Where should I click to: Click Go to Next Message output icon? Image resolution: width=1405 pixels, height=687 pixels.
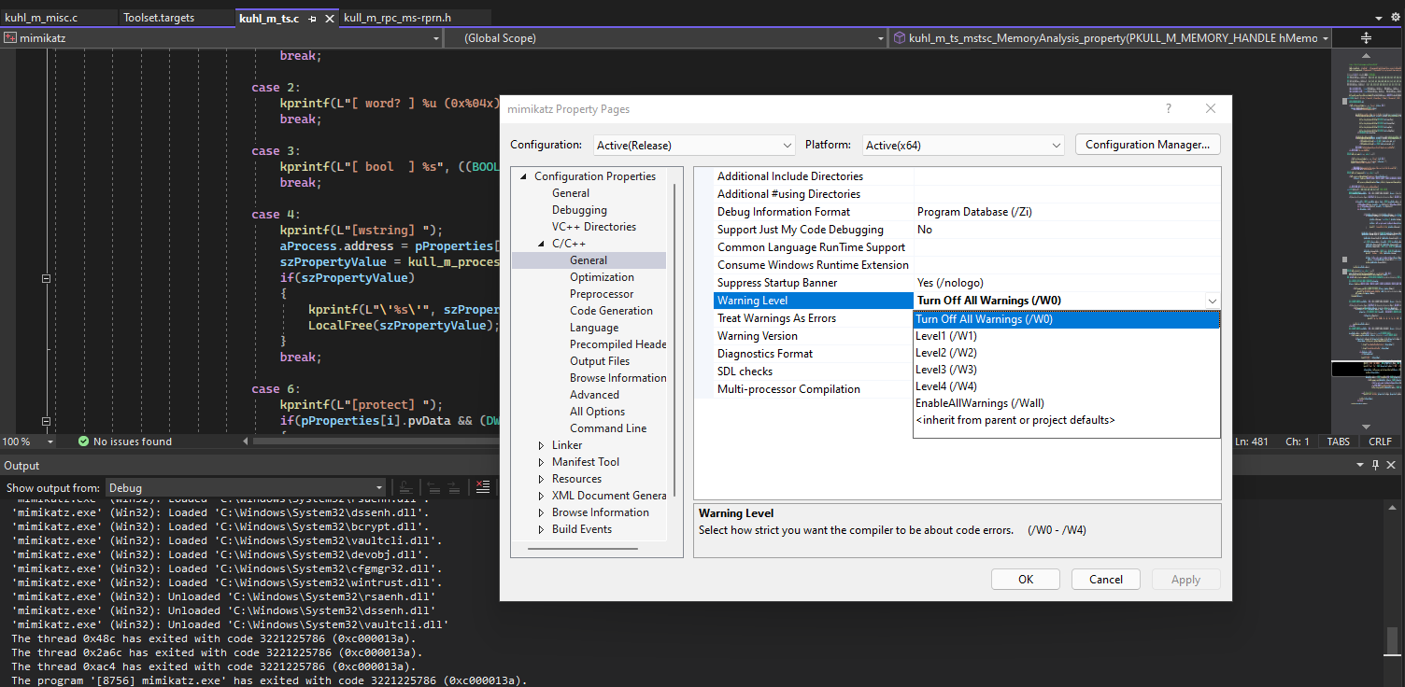click(455, 487)
